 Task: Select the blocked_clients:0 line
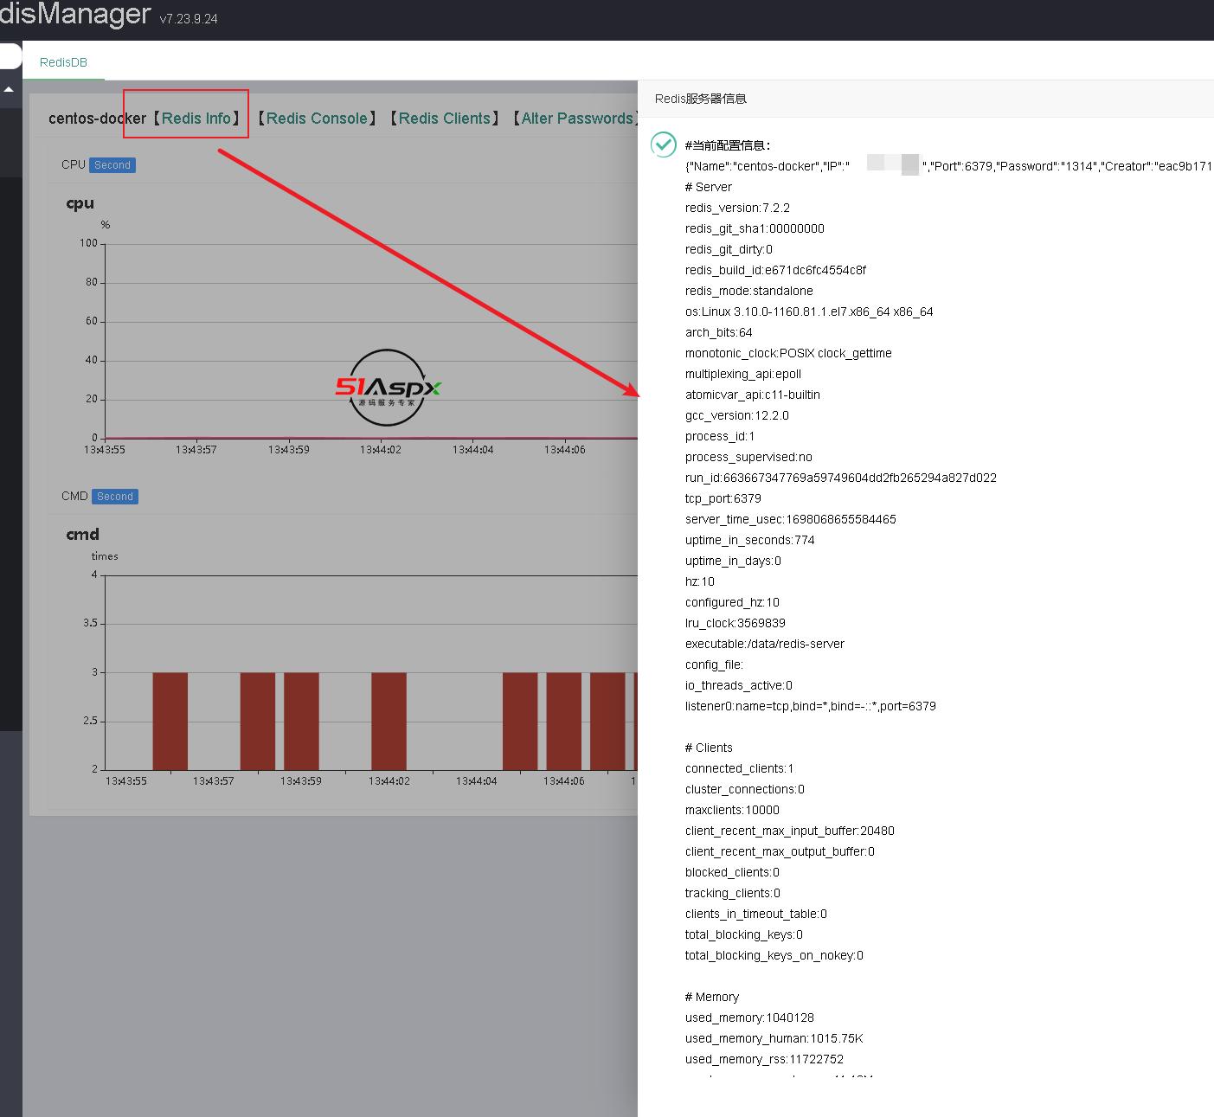click(x=732, y=872)
